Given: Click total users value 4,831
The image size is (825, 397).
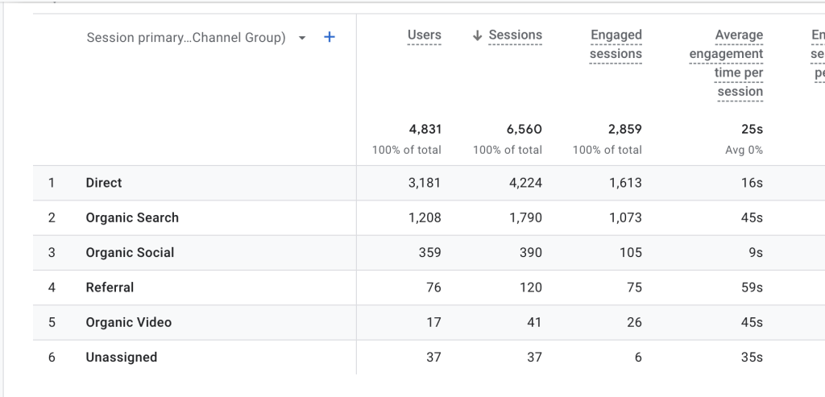Looking at the screenshot, I should pyautogui.click(x=425, y=129).
